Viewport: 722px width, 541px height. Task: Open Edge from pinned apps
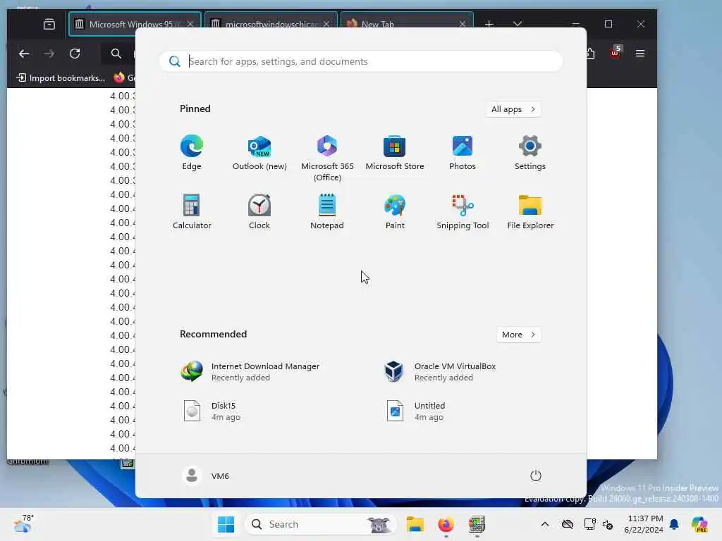click(x=192, y=153)
